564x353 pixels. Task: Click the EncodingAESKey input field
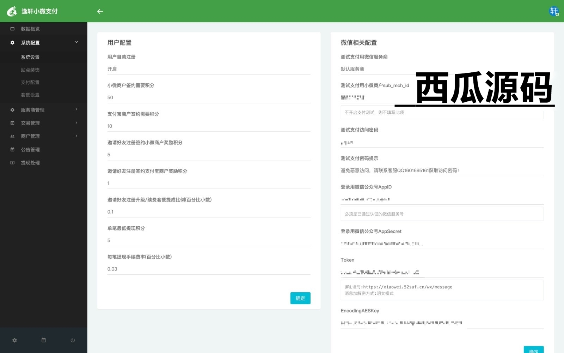click(442, 323)
